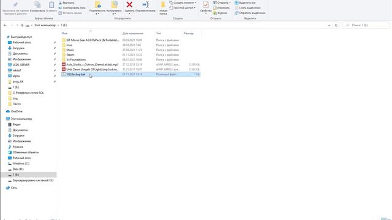Click the Вставить paste button
This screenshot has height=220, width=392.
click(51, 7)
